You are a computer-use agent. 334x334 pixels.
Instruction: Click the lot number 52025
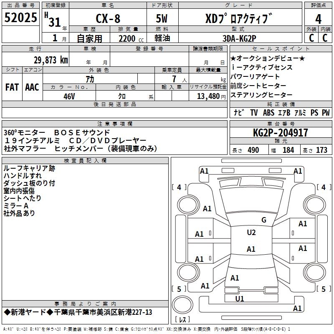click(20, 17)
